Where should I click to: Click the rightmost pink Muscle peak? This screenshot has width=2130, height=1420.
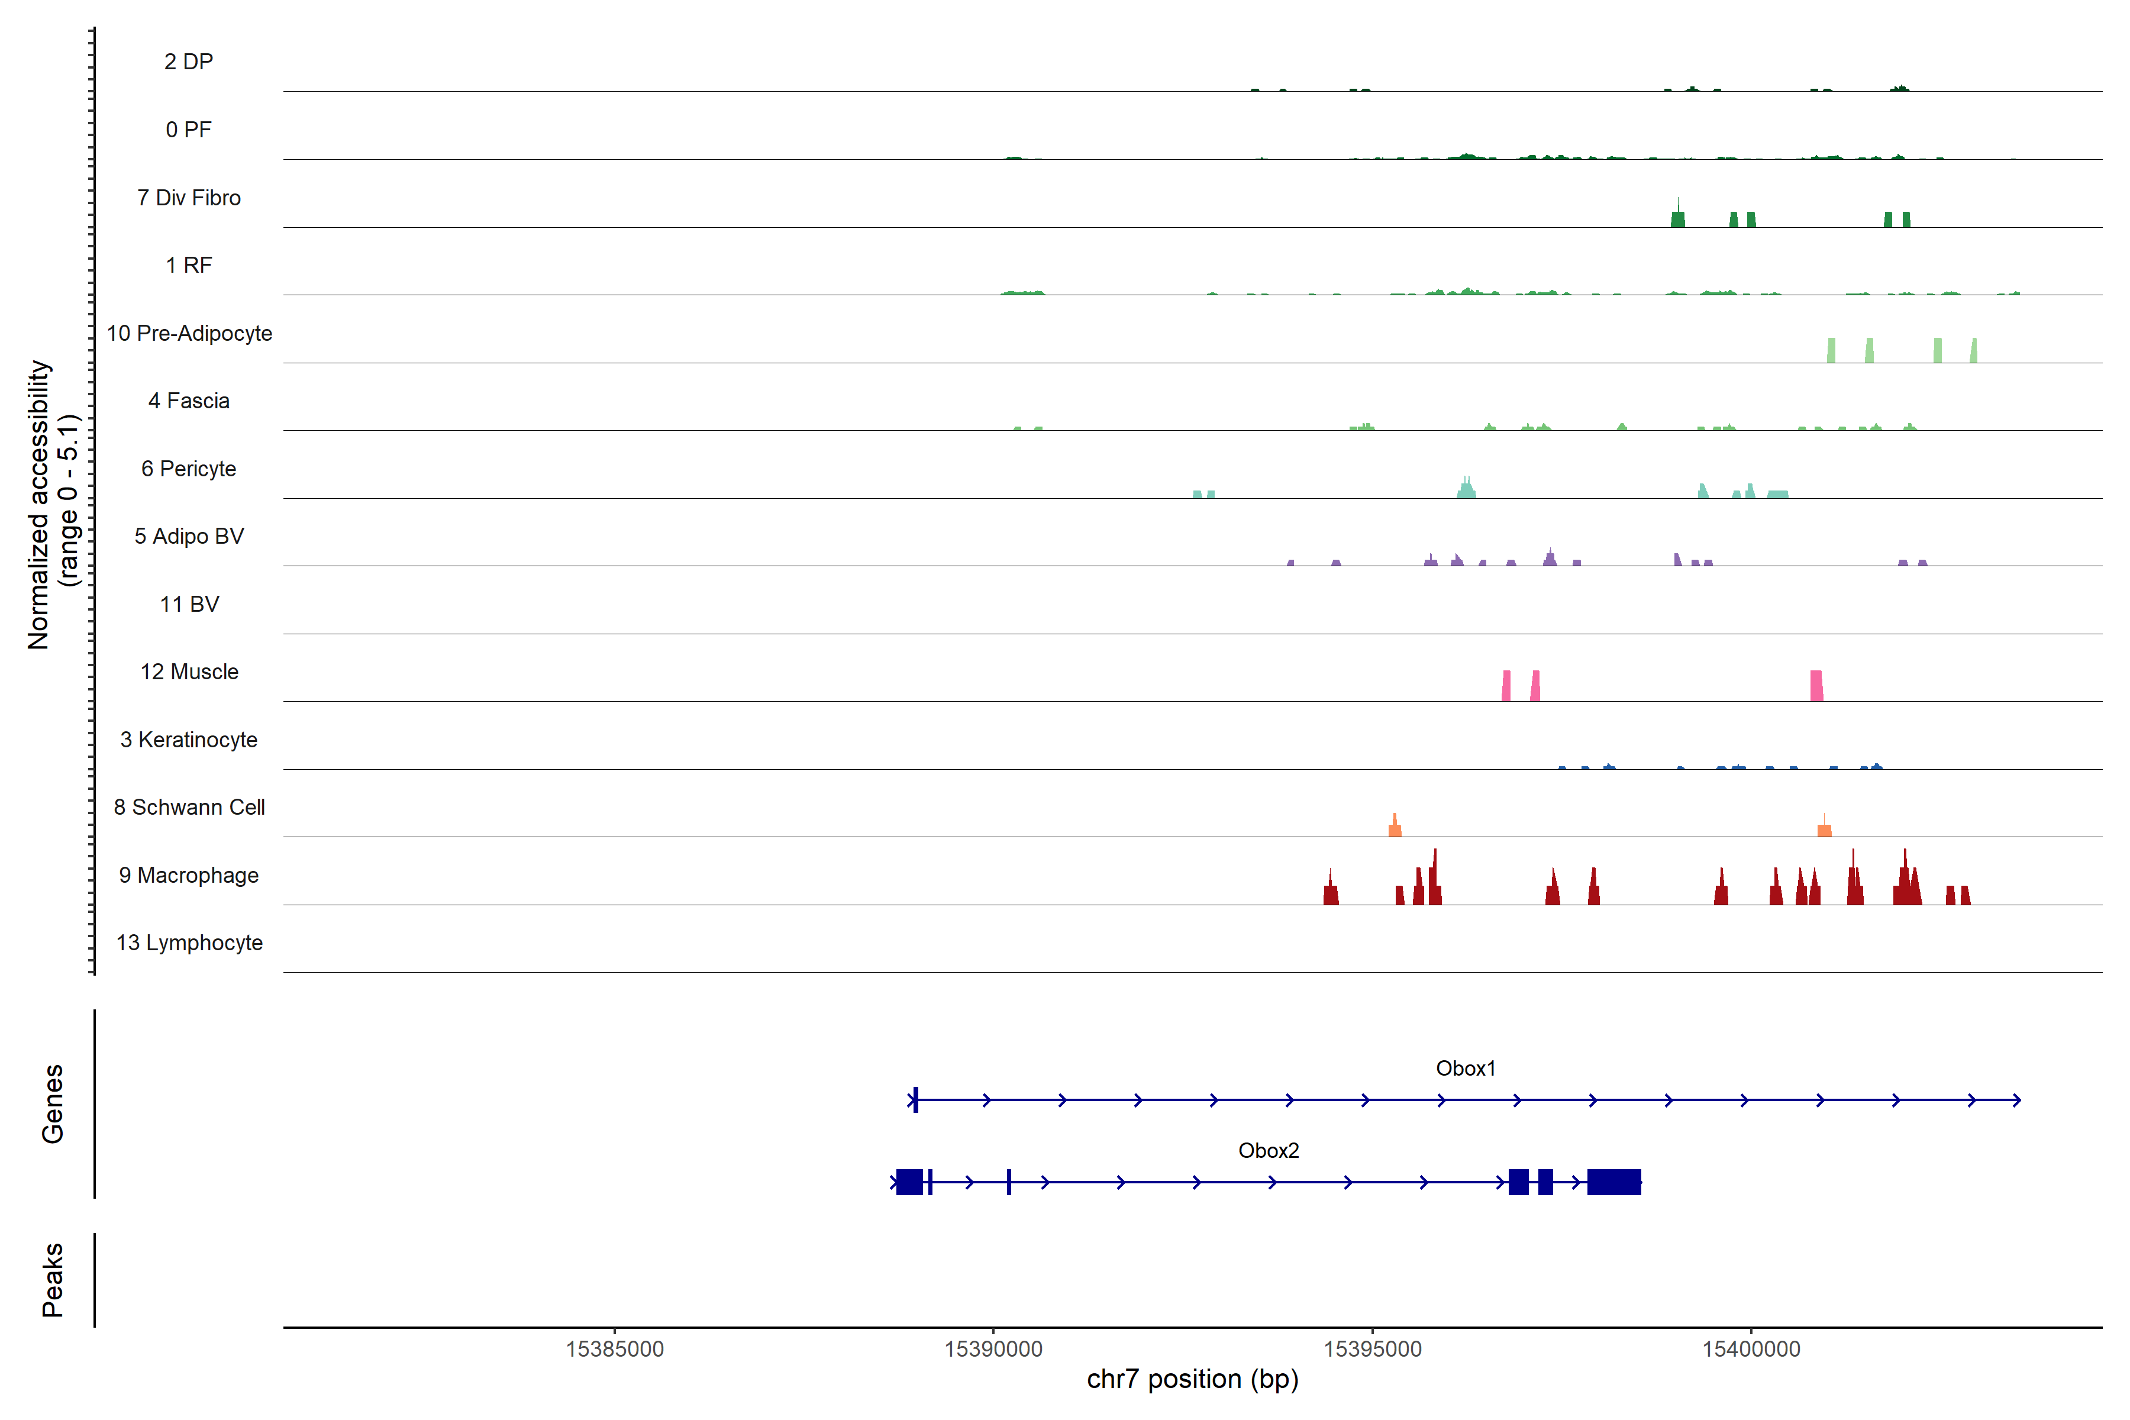[x=1816, y=686]
